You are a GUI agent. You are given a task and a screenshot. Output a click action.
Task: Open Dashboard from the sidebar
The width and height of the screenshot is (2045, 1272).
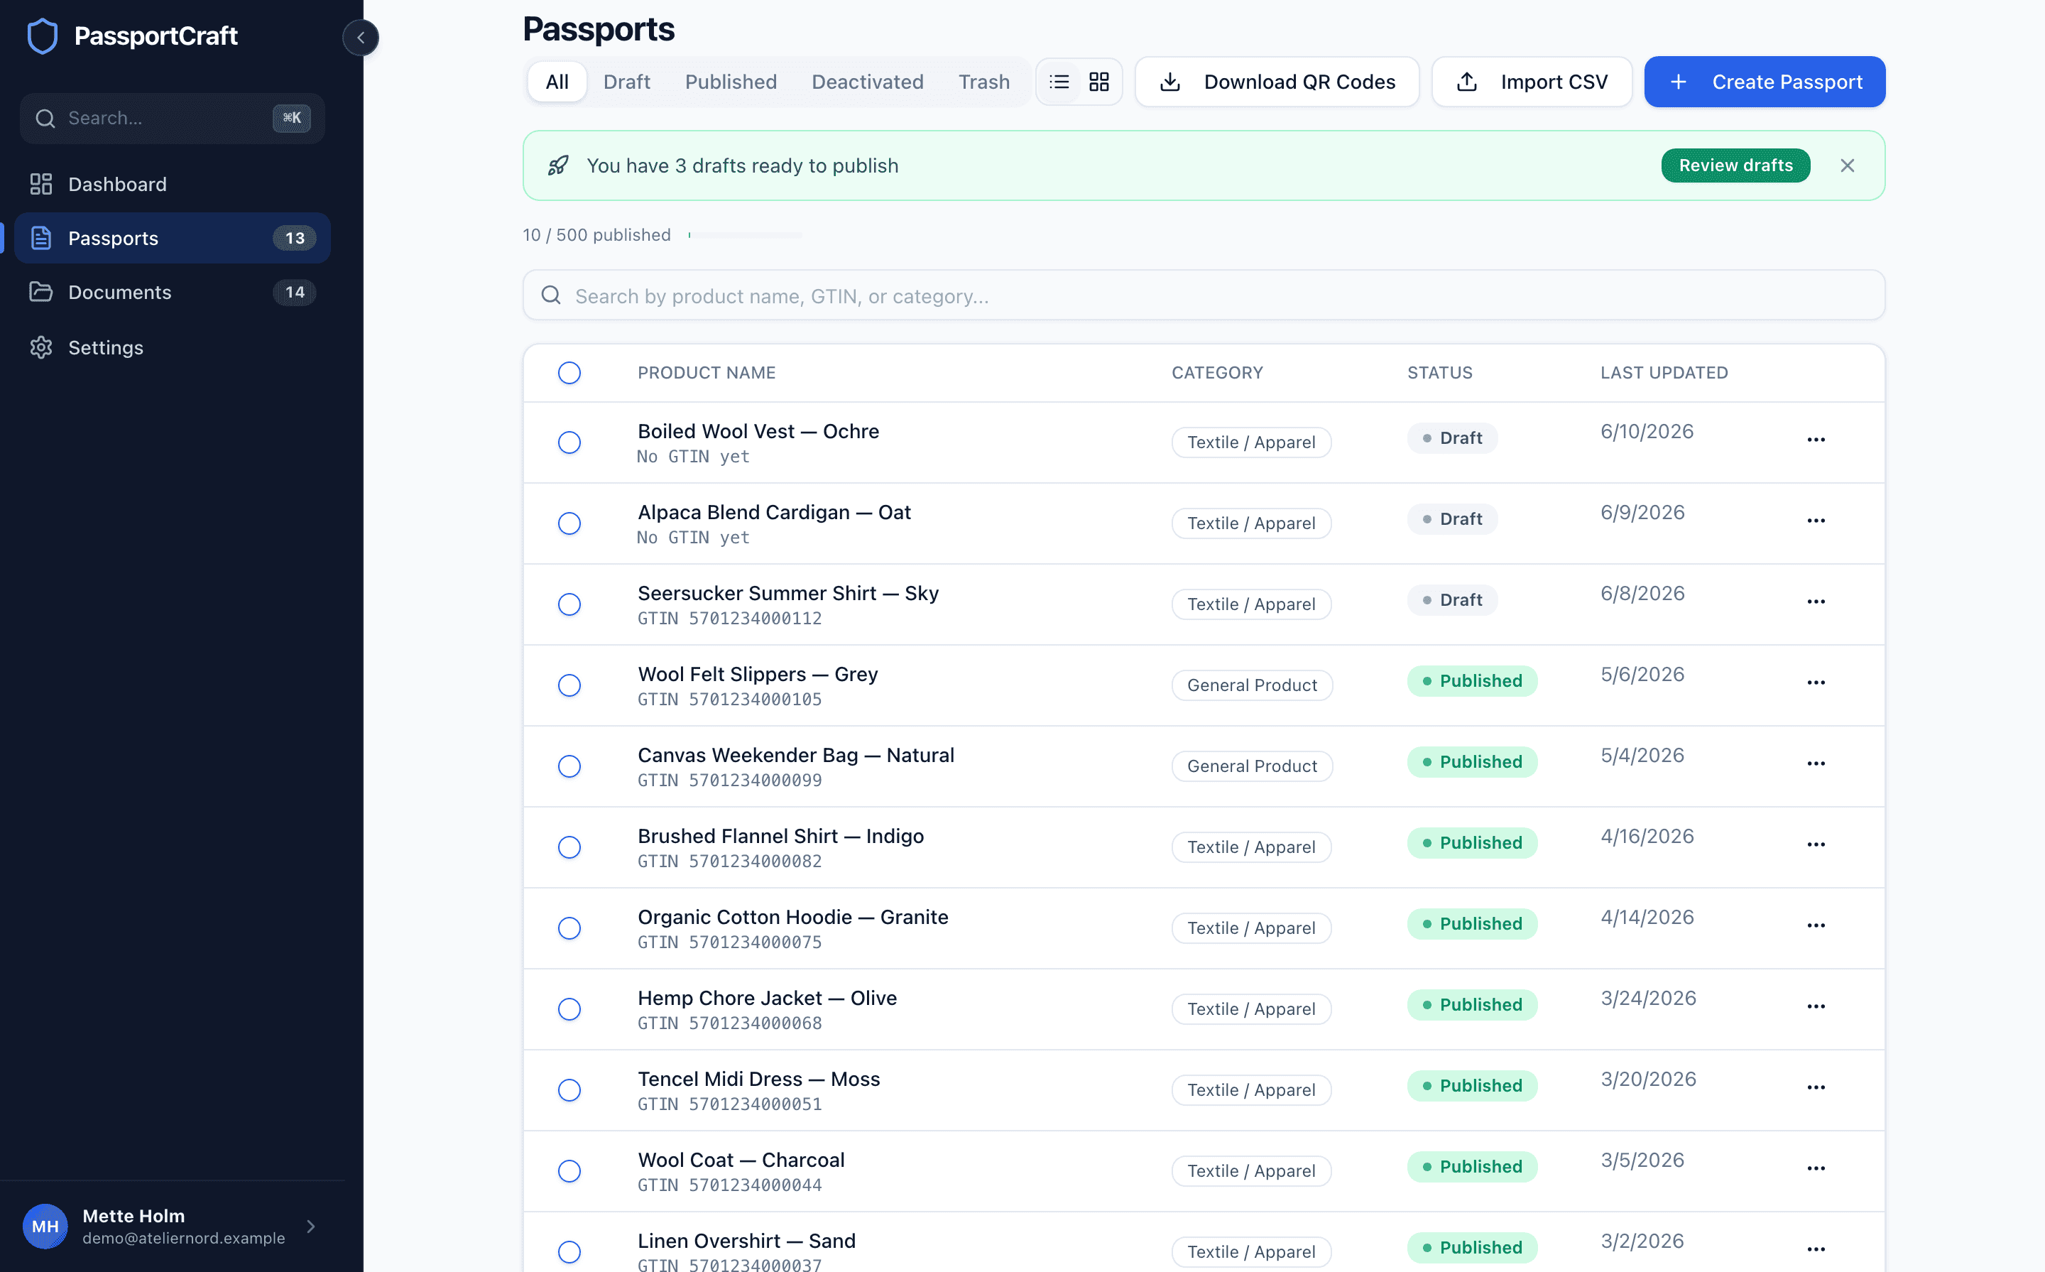click(173, 183)
